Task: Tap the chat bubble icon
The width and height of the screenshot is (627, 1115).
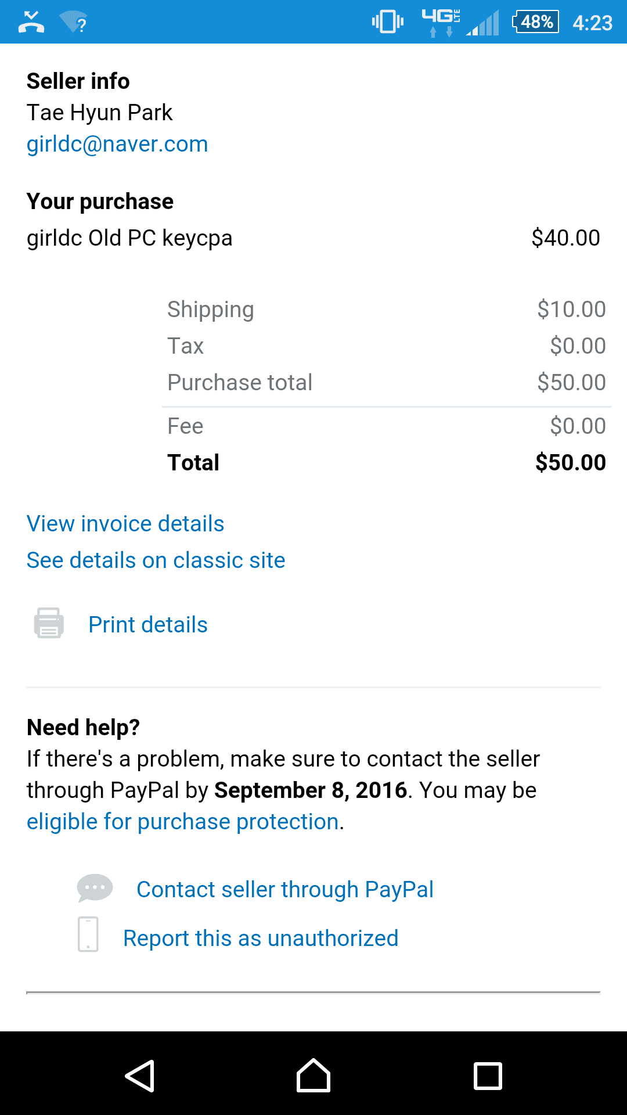Action: coord(95,889)
